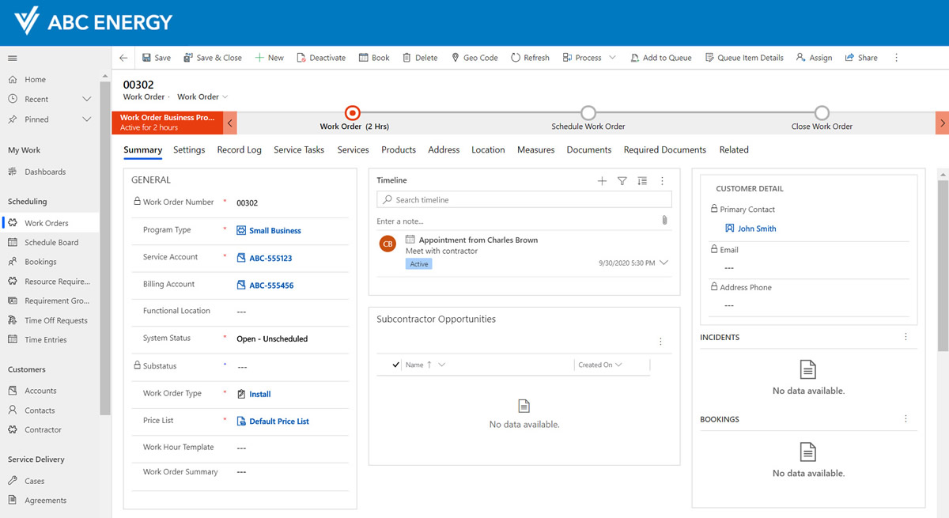Open the Required Documents tab
Viewport: 949px width, 518px height.
[x=664, y=149]
